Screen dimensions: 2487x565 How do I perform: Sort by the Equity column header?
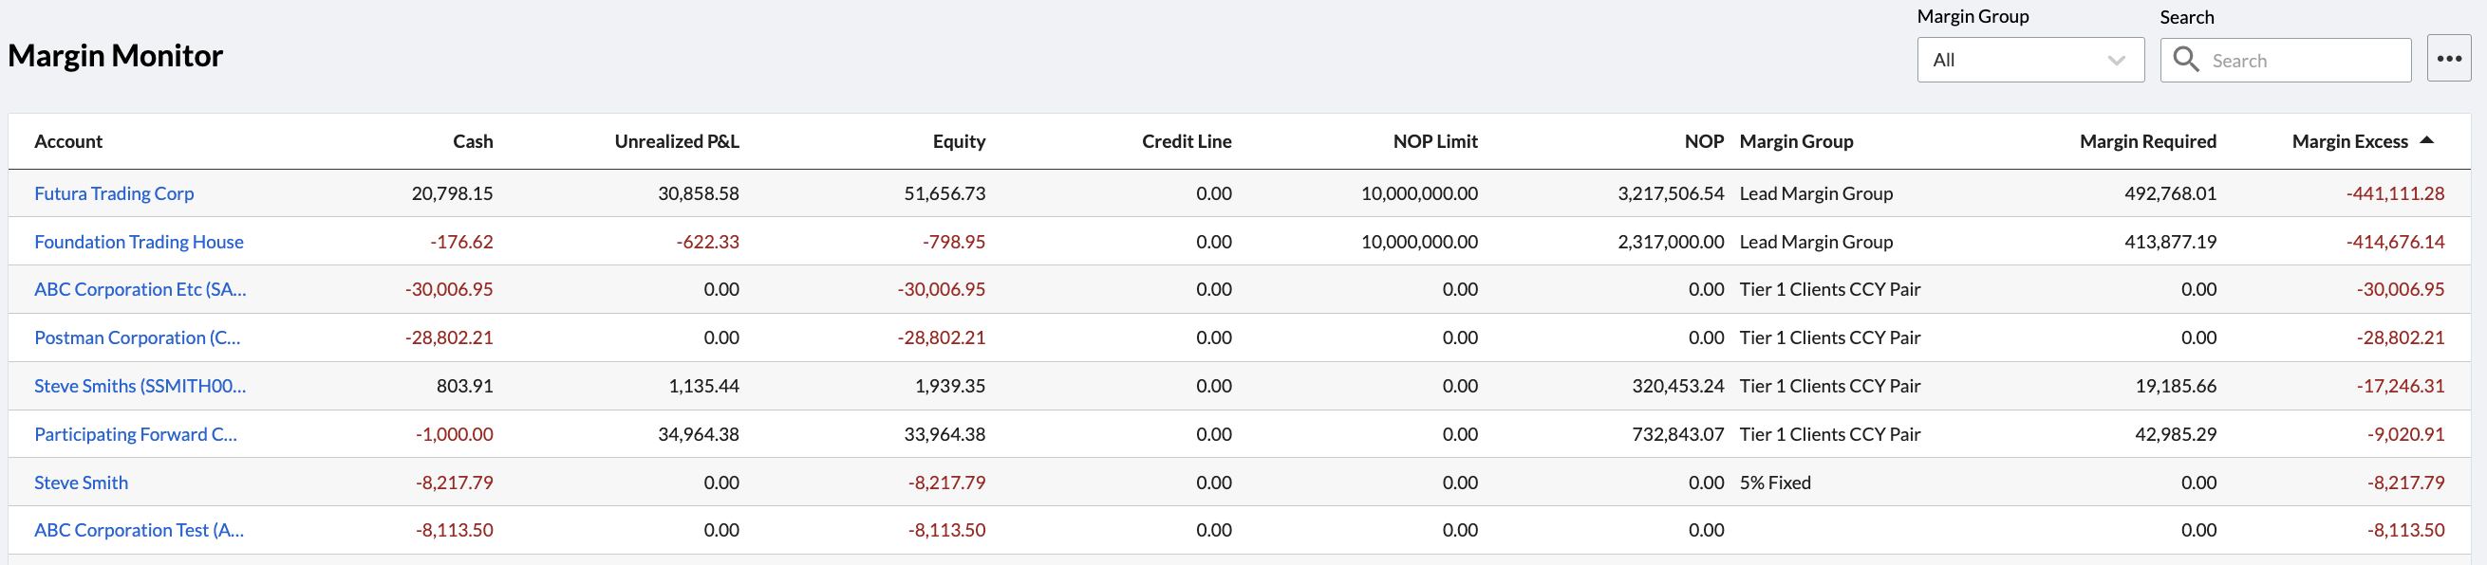pos(958,142)
